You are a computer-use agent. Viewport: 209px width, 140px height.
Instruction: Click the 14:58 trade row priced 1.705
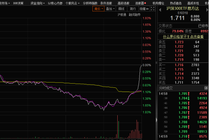(x=183, y=94)
